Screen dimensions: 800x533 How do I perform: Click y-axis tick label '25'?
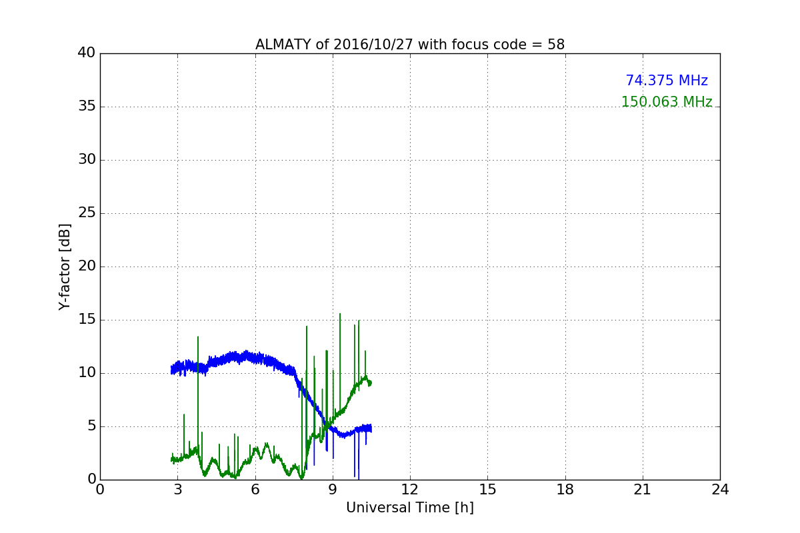pos(86,213)
